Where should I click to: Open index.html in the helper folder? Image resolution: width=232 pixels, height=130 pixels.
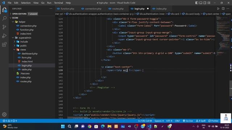pos(25,34)
